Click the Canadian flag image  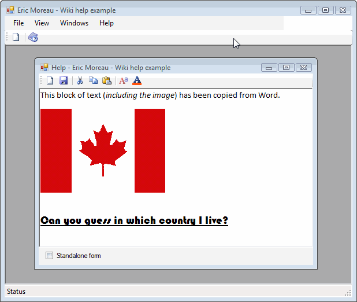tap(103, 150)
